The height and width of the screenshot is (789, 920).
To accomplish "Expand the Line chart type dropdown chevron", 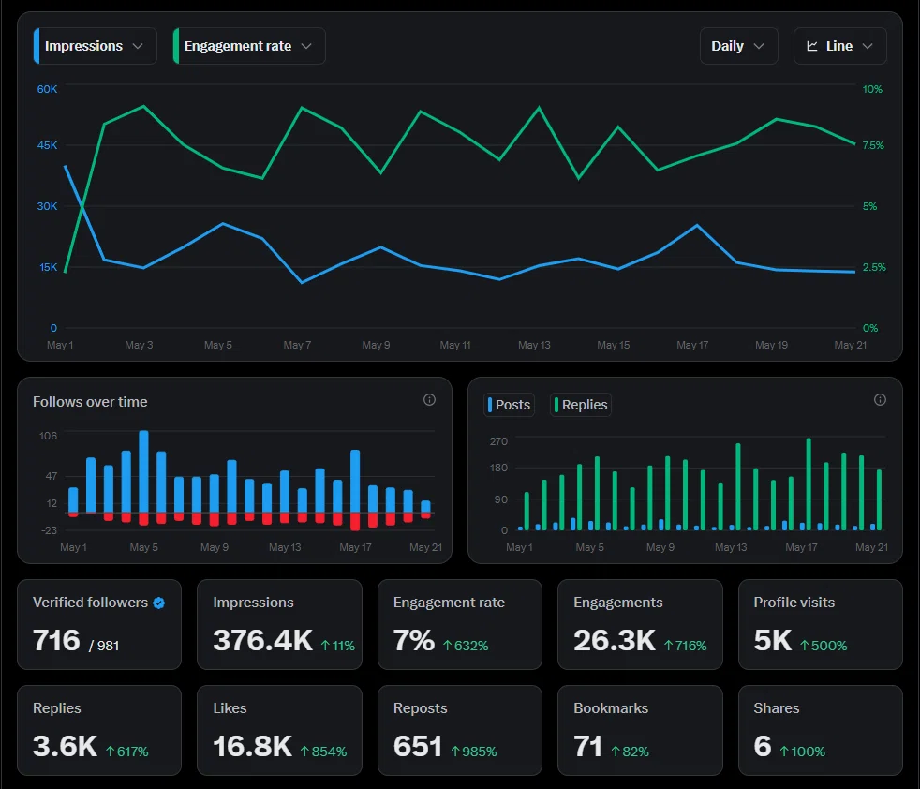I will (868, 46).
